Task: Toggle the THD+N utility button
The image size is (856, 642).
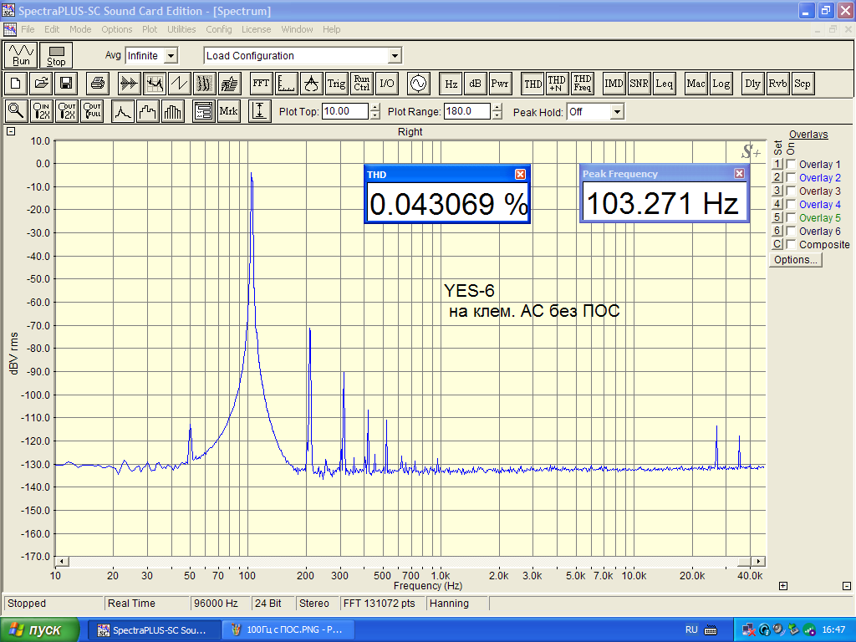Action: [x=557, y=83]
